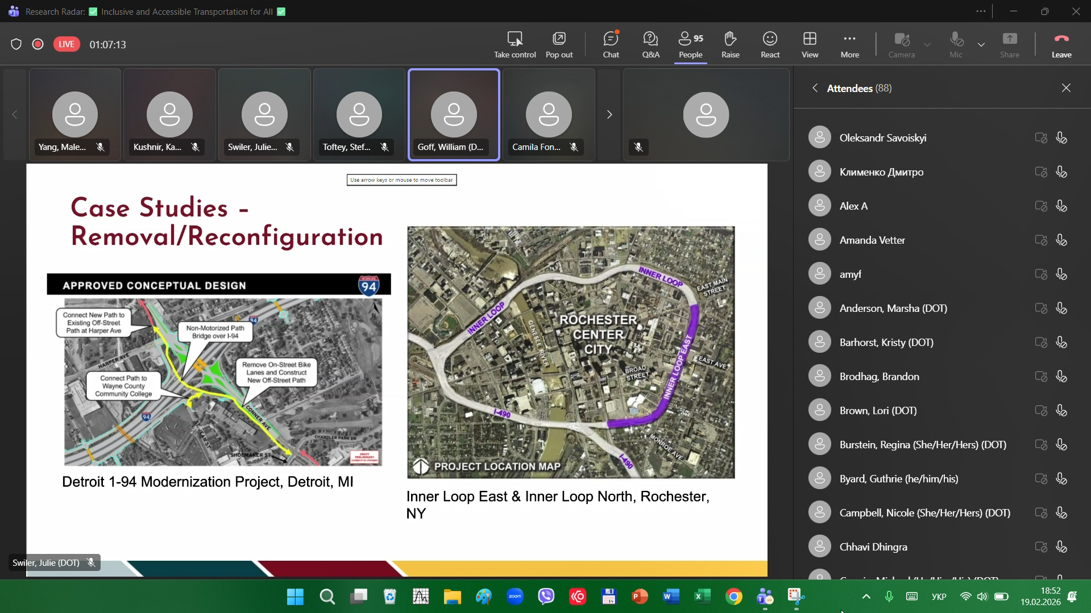This screenshot has width=1091, height=613.
Task: Change the meeting View layout
Action: [810, 44]
